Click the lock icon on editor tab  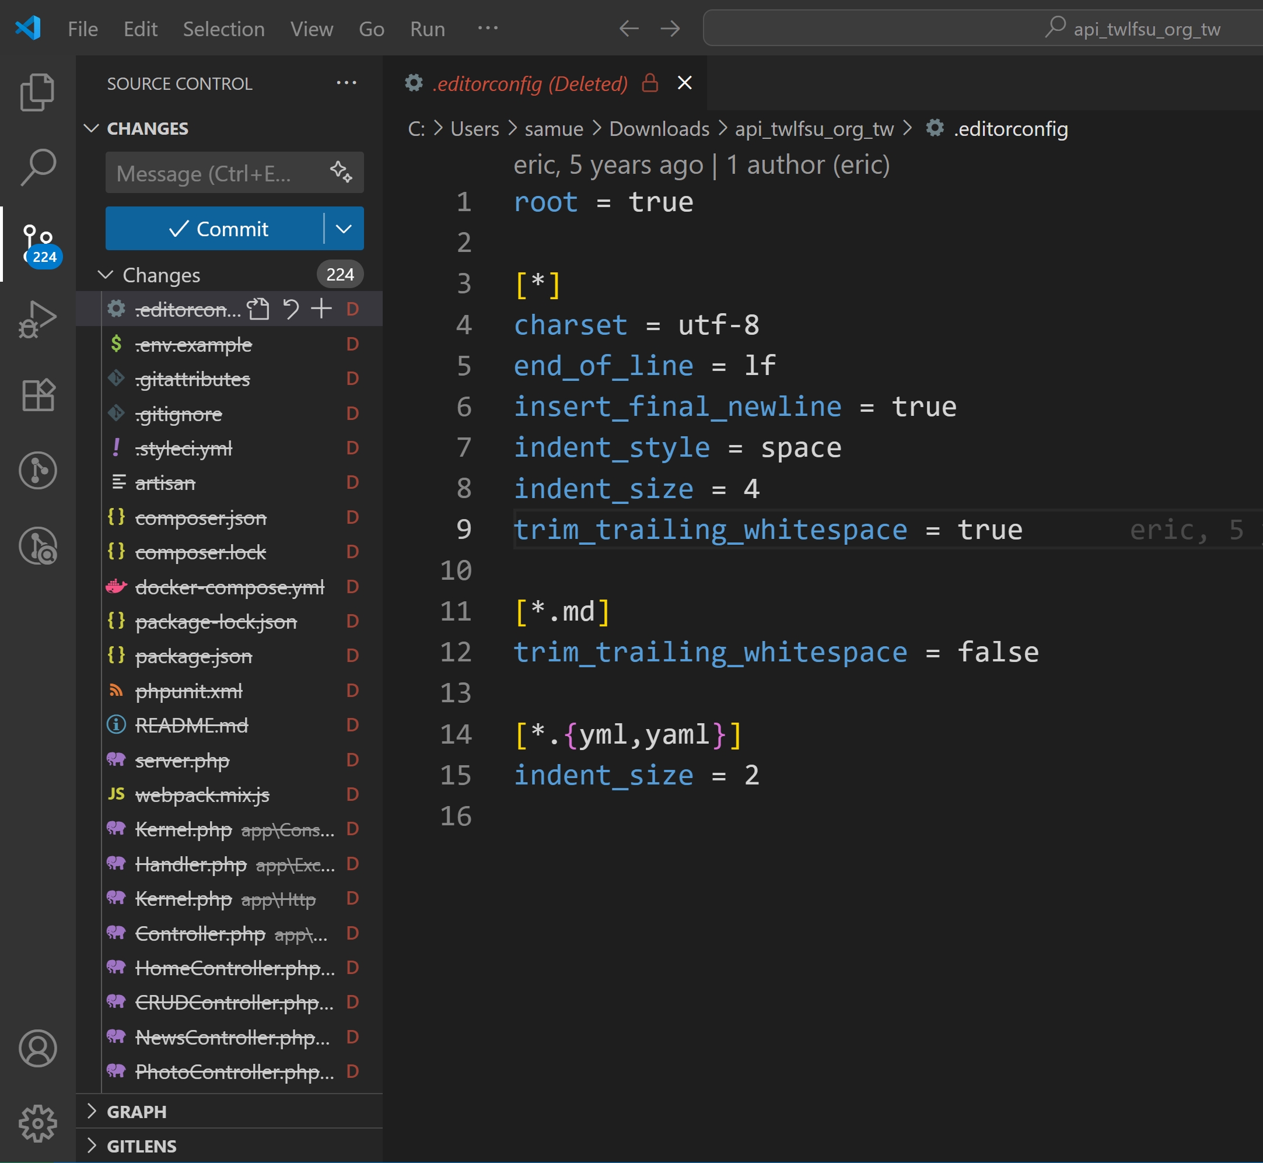click(650, 83)
